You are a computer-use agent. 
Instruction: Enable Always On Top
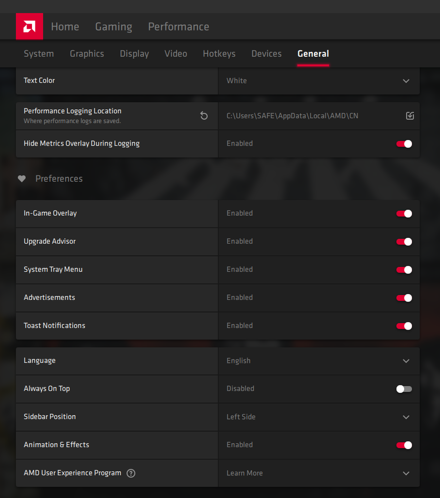click(x=404, y=389)
